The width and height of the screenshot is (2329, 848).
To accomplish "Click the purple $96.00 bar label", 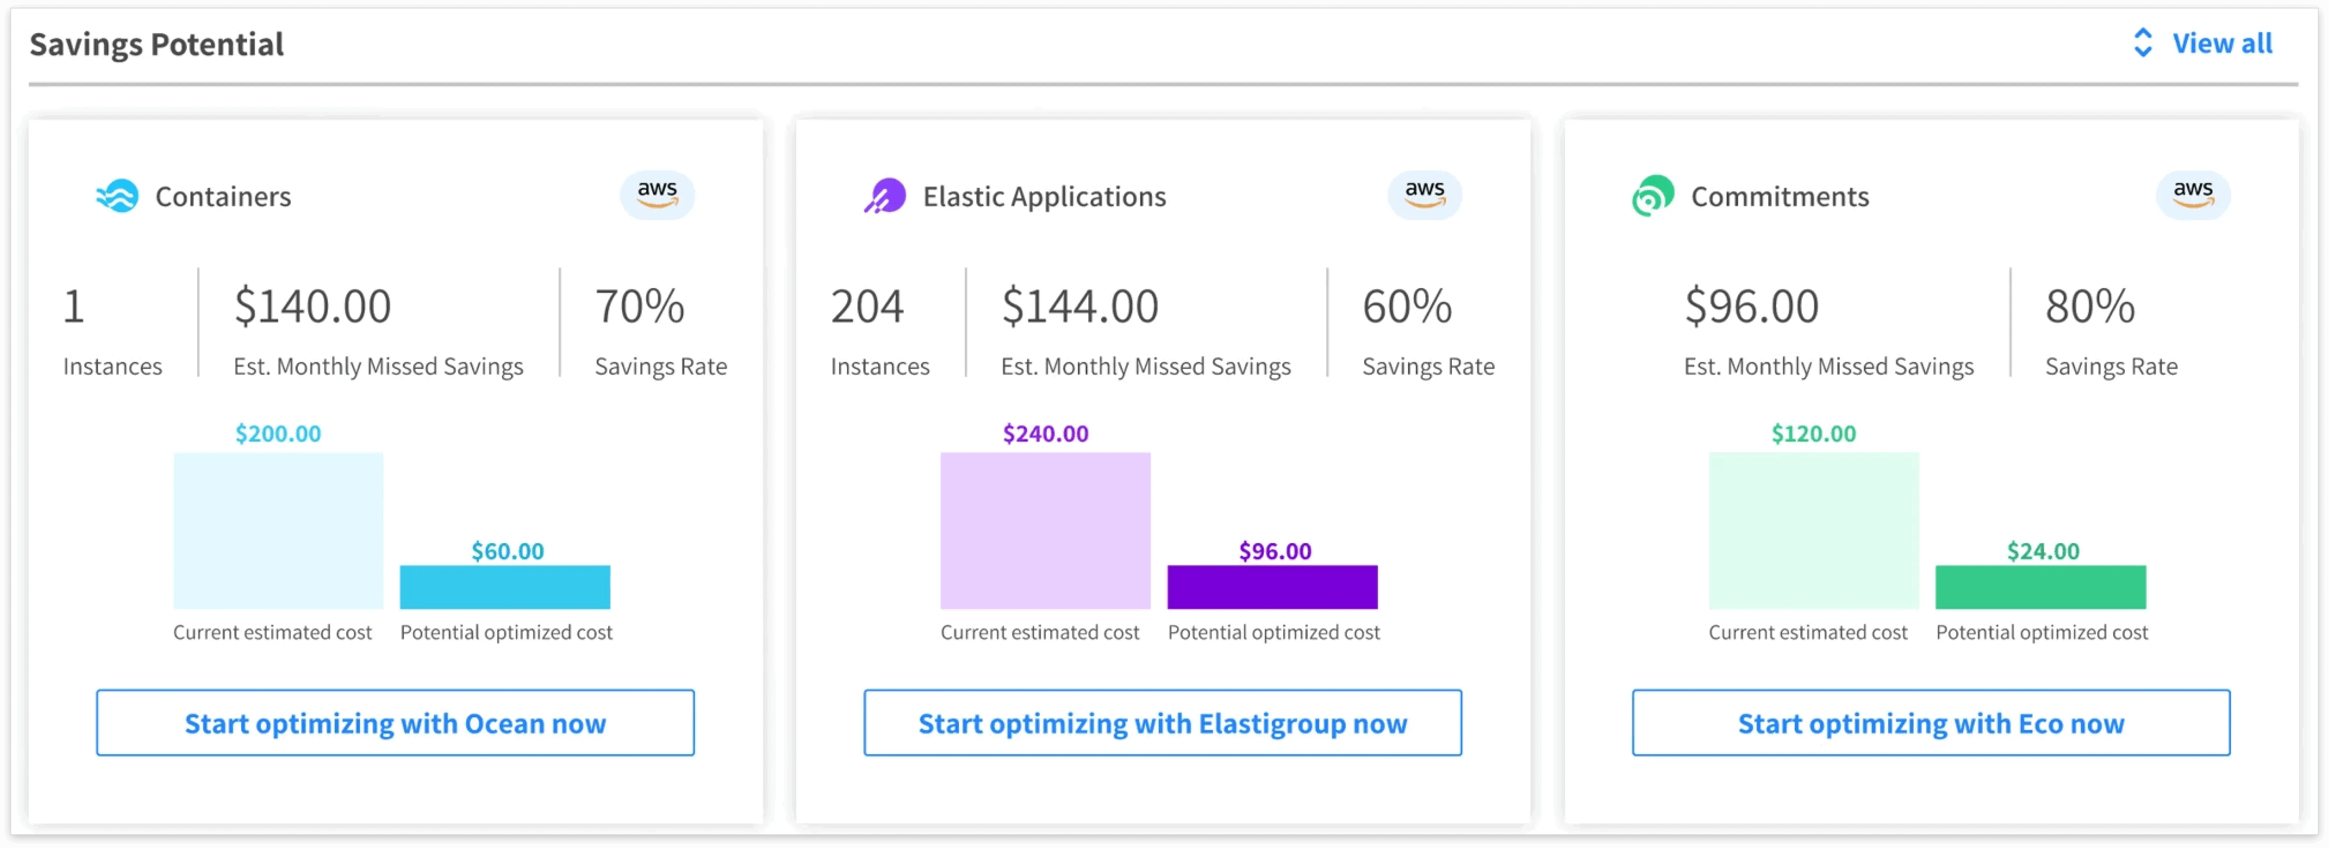I will click(x=1275, y=552).
